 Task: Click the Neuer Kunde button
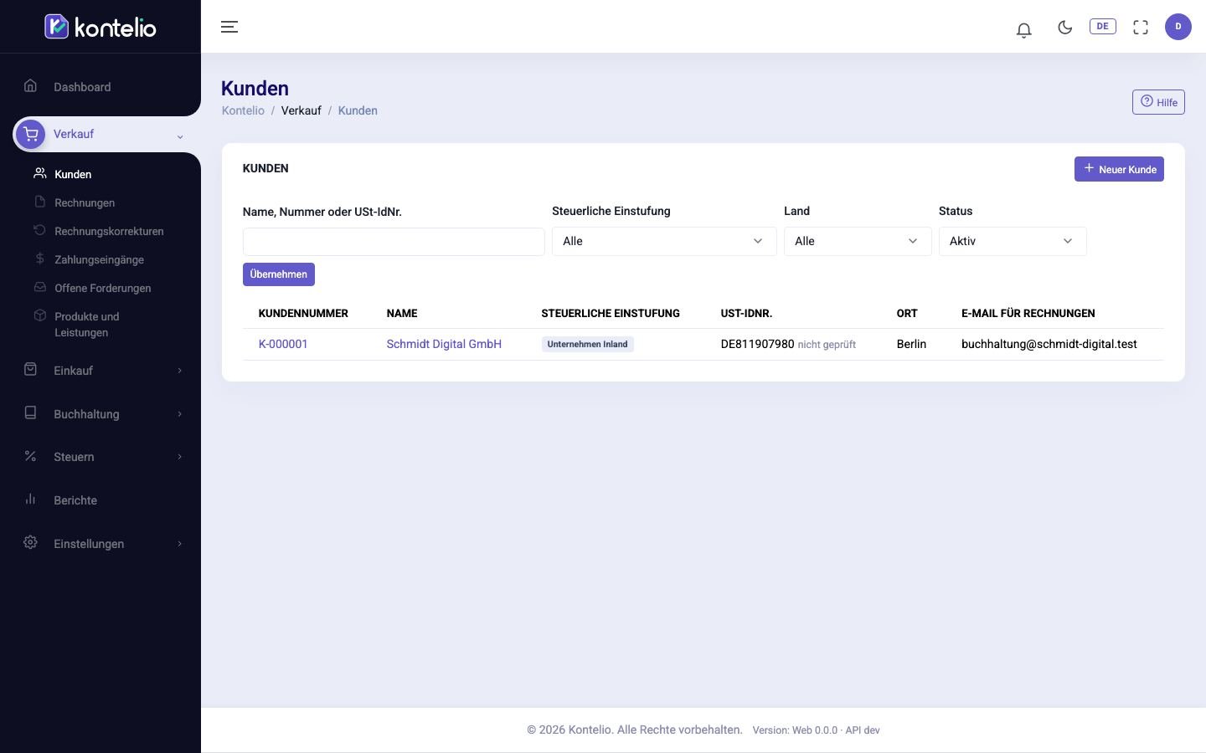tap(1119, 169)
